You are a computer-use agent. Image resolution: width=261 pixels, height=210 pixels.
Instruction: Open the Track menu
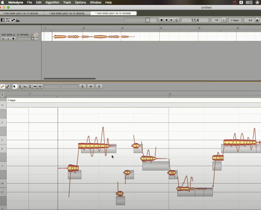click(67, 3)
